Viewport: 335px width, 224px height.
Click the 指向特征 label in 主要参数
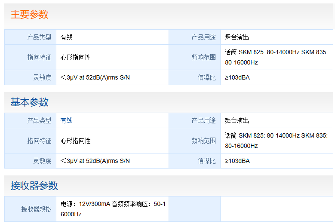coord(39,57)
